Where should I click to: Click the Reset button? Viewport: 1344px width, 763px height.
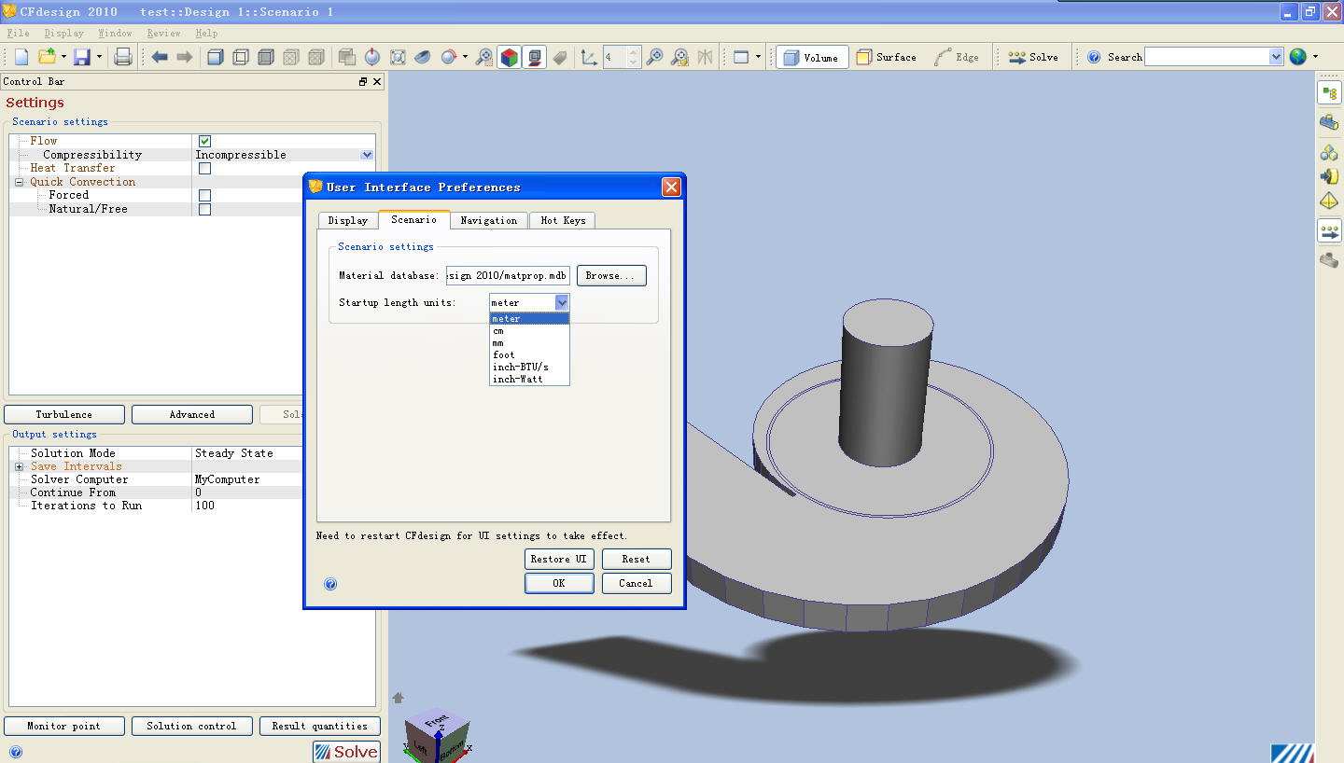click(x=636, y=559)
